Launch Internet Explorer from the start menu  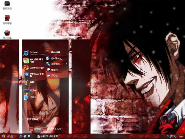pos(34,53)
